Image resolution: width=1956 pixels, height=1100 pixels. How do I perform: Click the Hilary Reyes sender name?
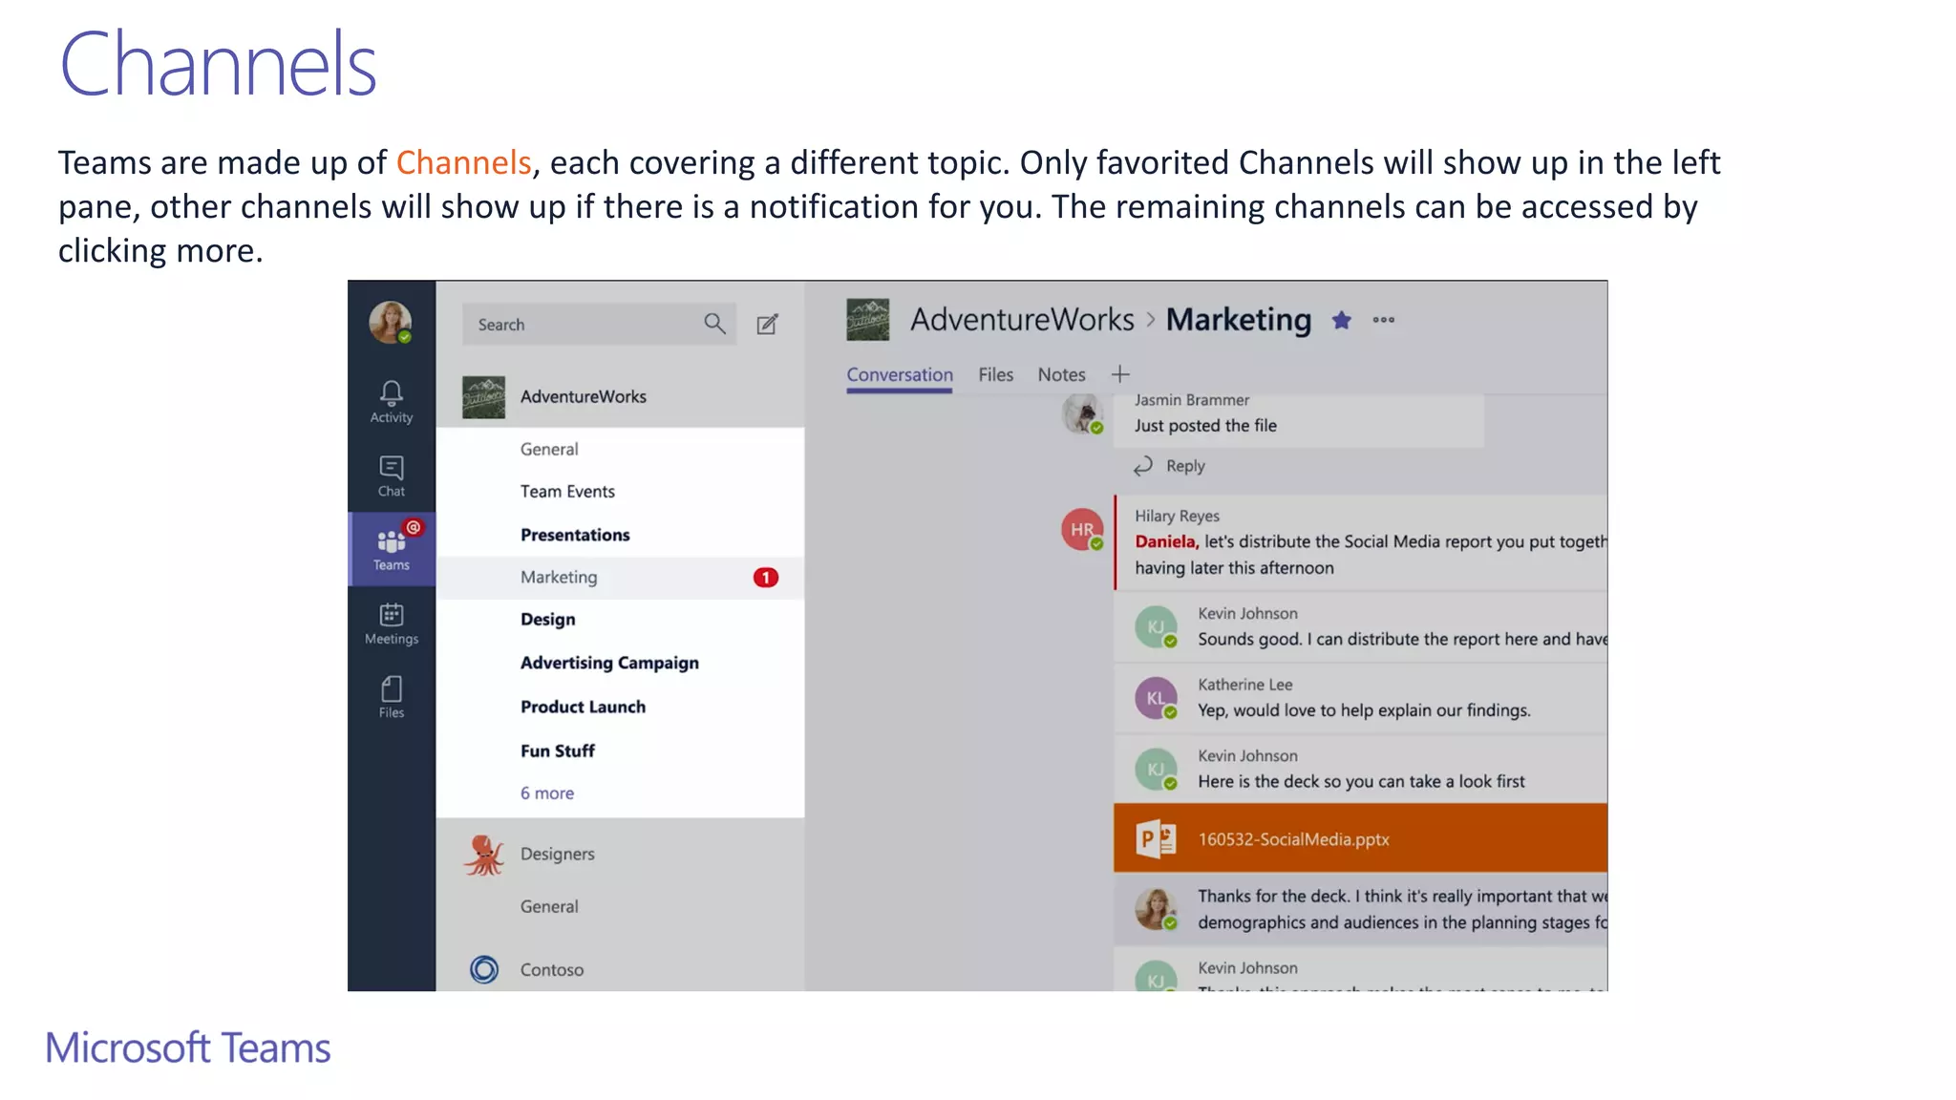1177,516
